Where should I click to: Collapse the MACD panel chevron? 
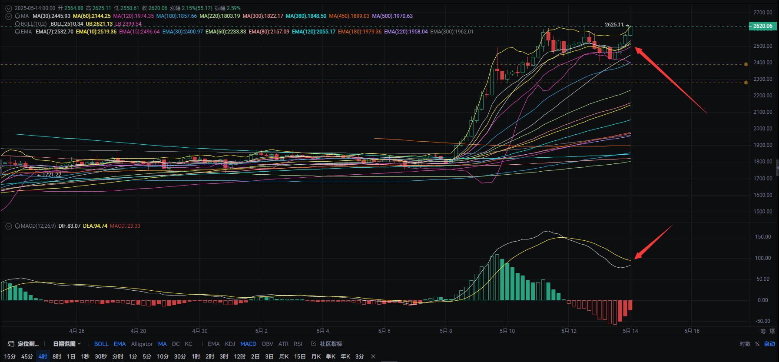click(x=8, y=226)
